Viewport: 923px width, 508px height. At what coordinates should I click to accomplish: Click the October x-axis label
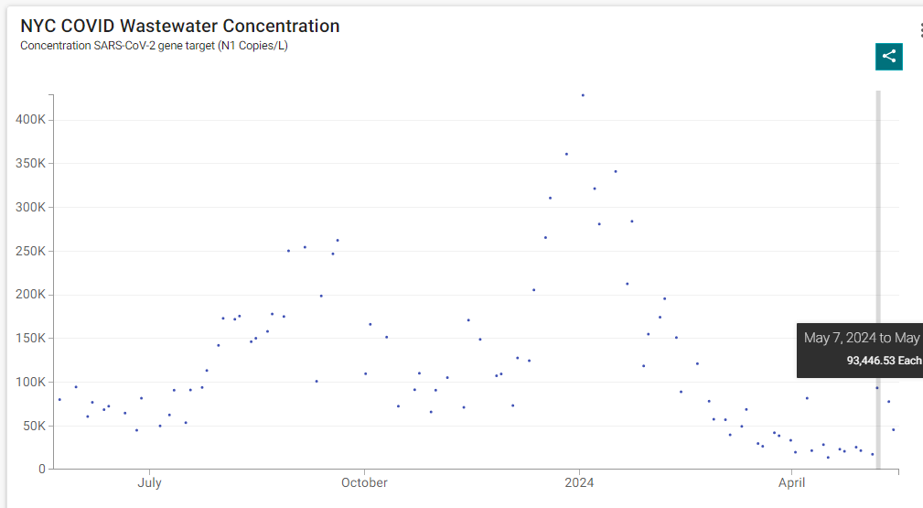364,483
